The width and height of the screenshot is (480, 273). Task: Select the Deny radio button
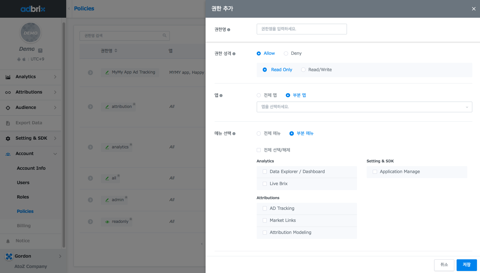[x=286, y=53]
